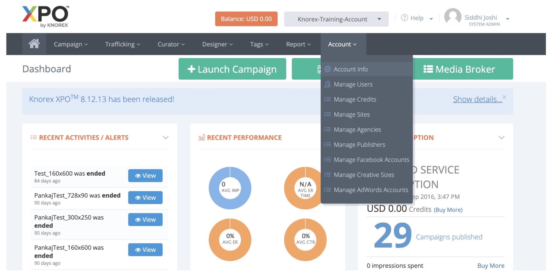Open the Report menu

(x=298, y=44)
